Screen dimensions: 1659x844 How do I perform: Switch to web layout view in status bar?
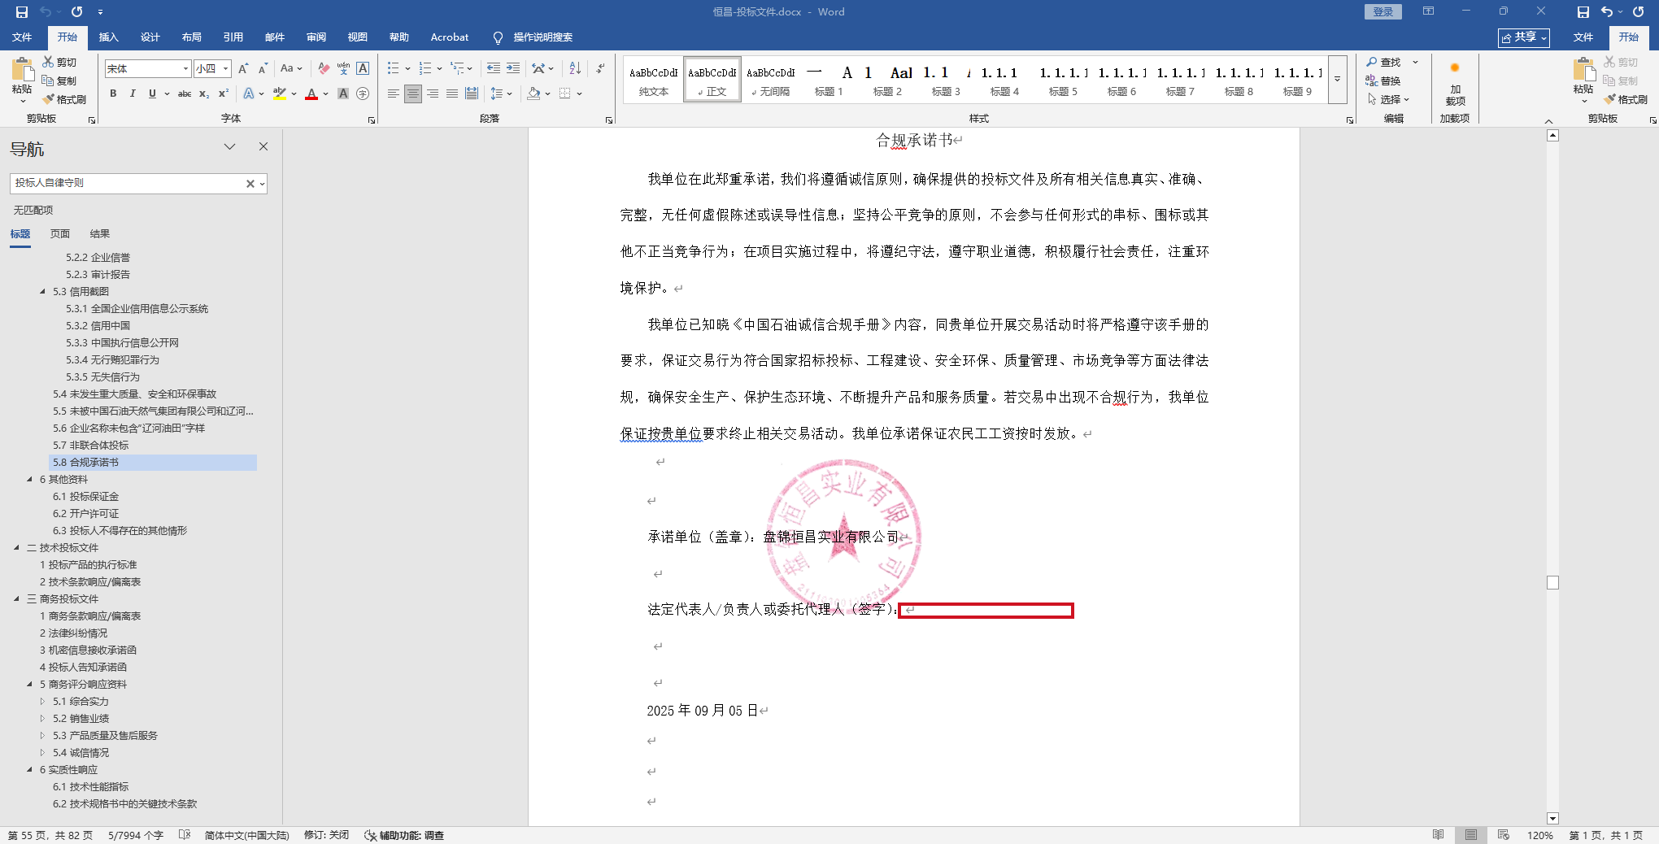coord(1503,835)
